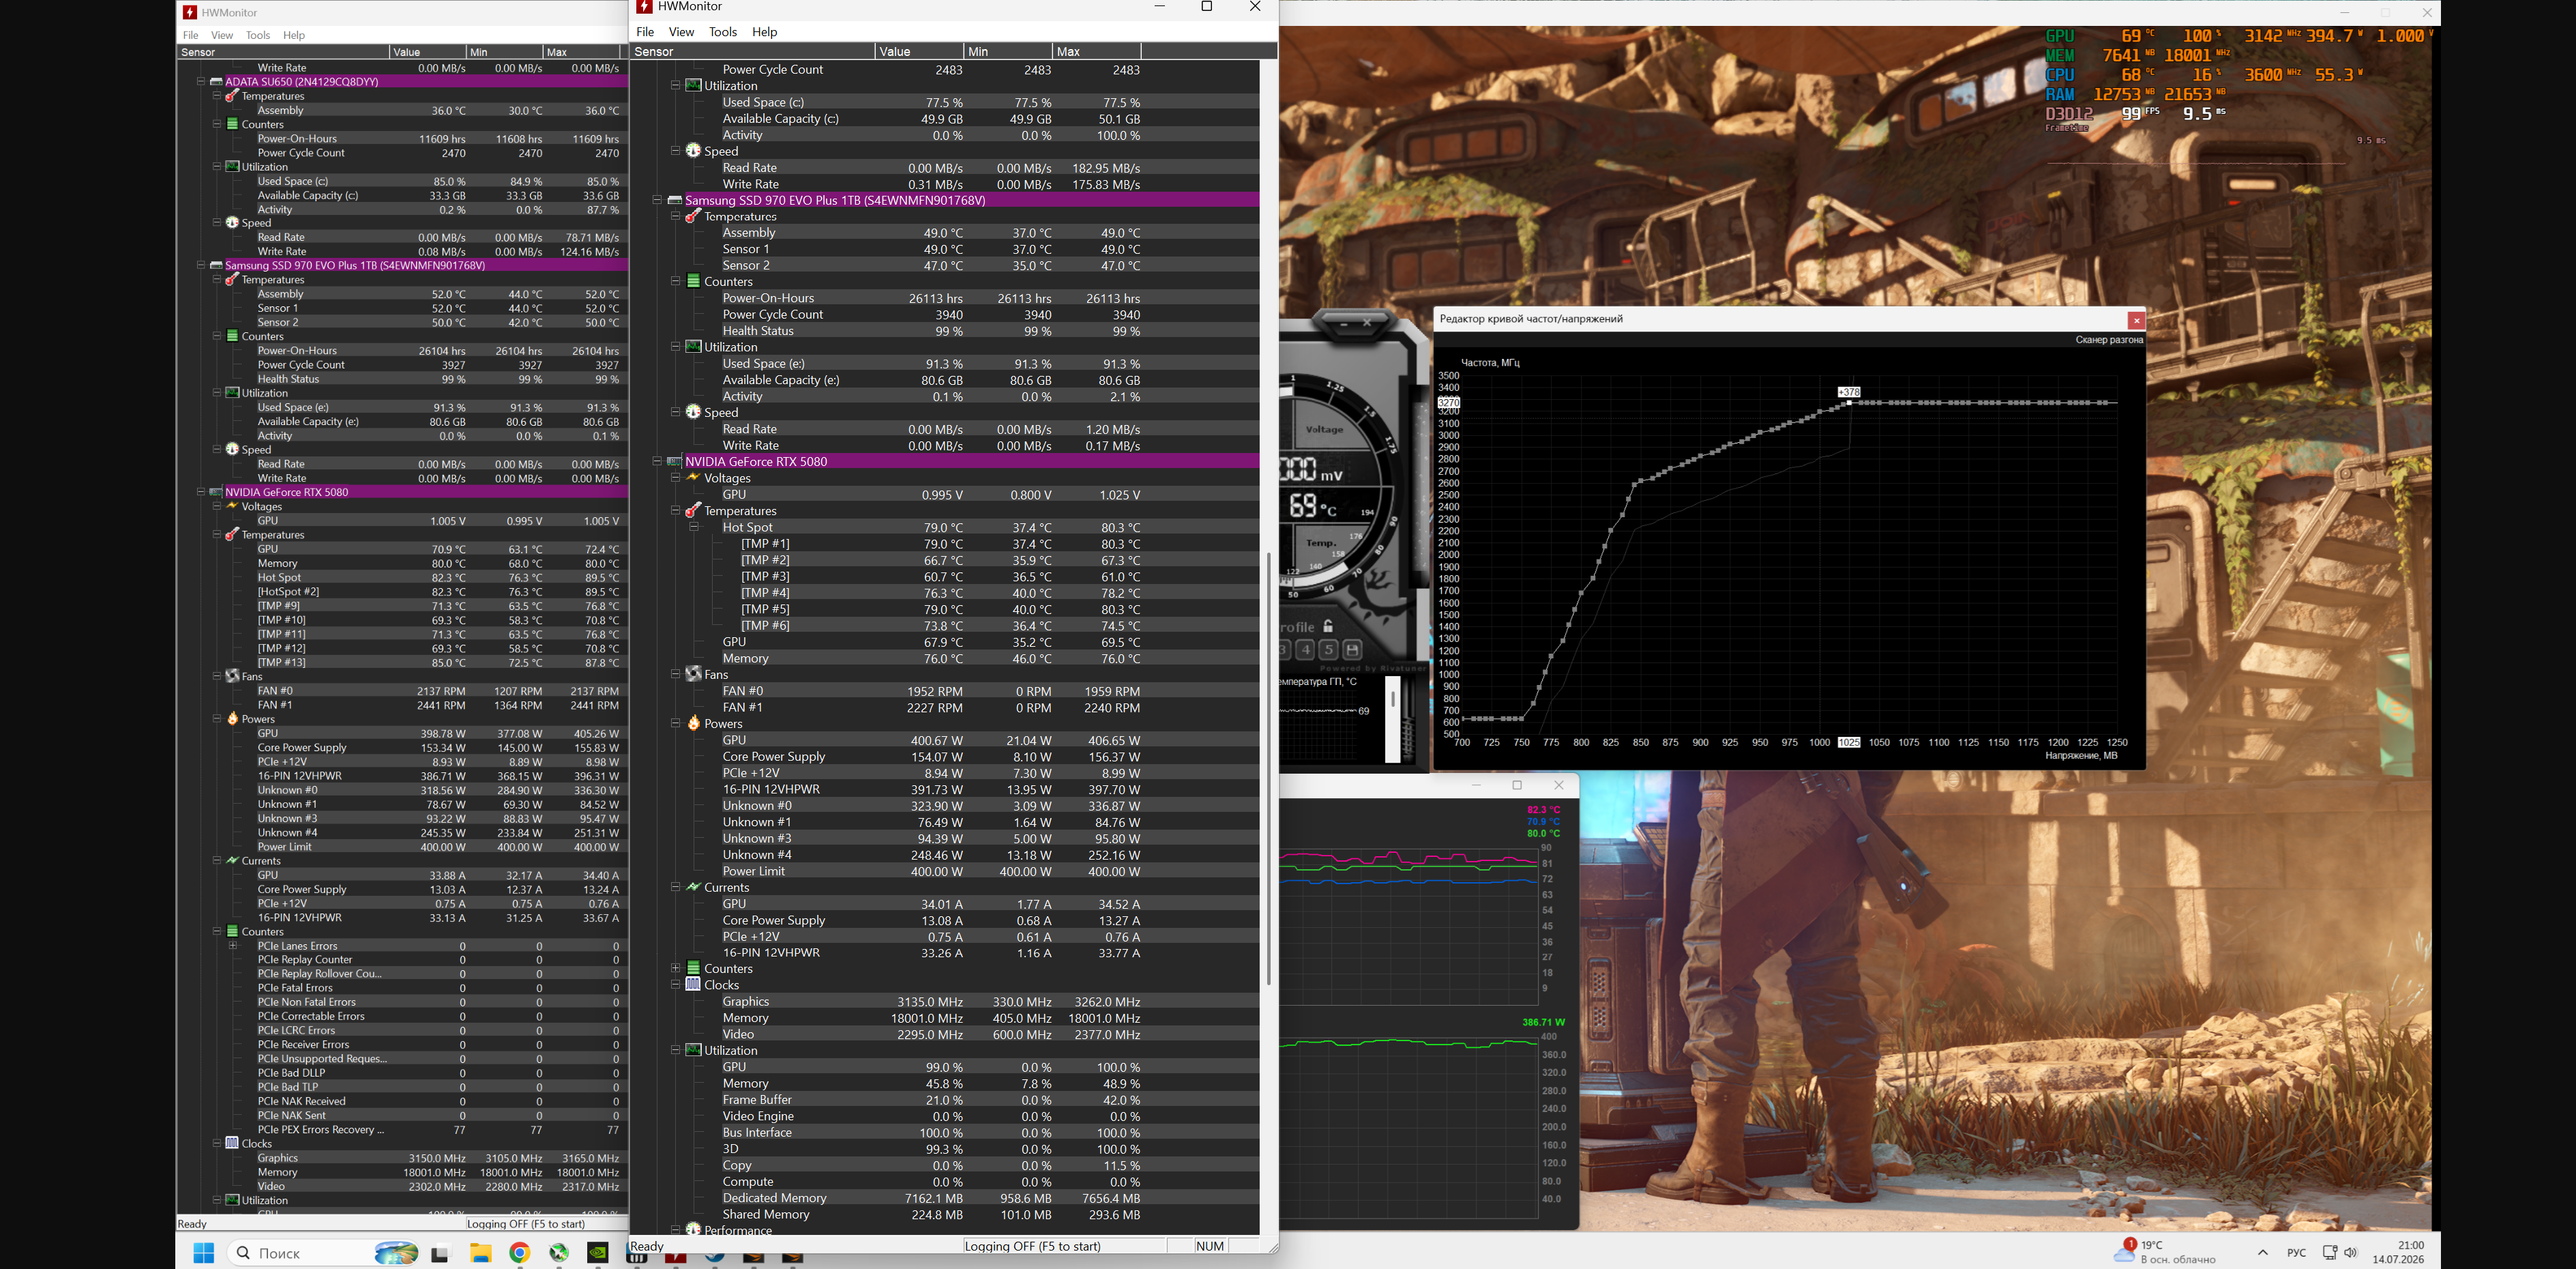2576x1269 pixels.
Task: Open weather widget showing 19°C
Action: pyautogui.click(x=2165, y=1252)
